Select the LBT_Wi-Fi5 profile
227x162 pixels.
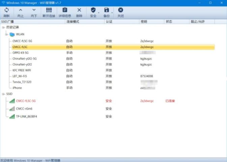(x=20, y=76)
